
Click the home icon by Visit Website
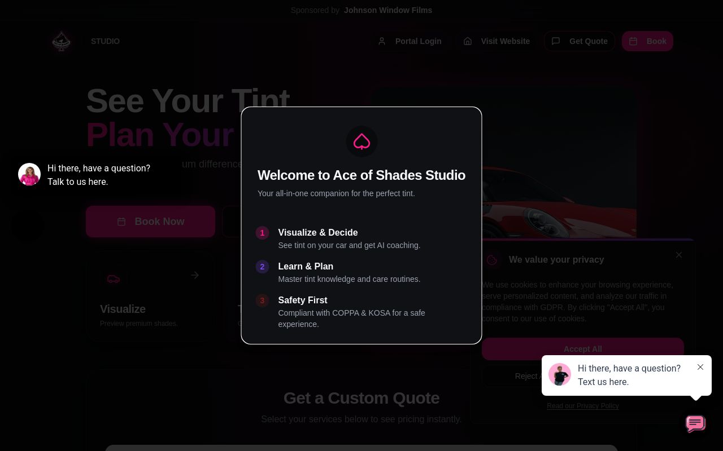point(468,41)
